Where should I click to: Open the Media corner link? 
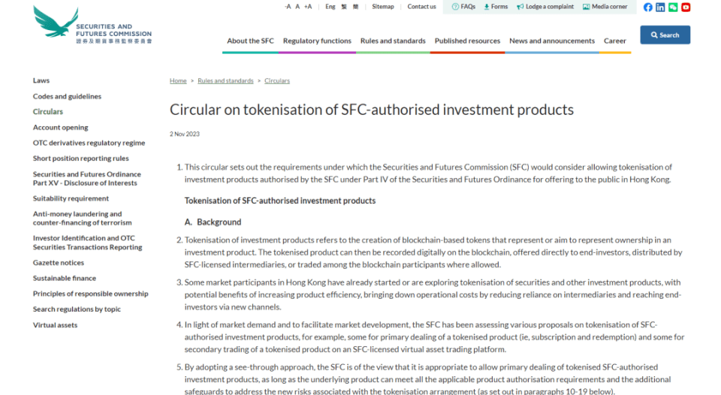[605, 7]
